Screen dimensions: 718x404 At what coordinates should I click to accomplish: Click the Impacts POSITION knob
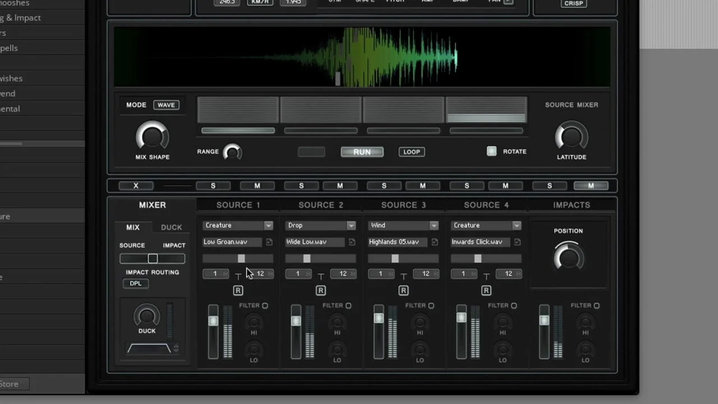coord(569,257)
